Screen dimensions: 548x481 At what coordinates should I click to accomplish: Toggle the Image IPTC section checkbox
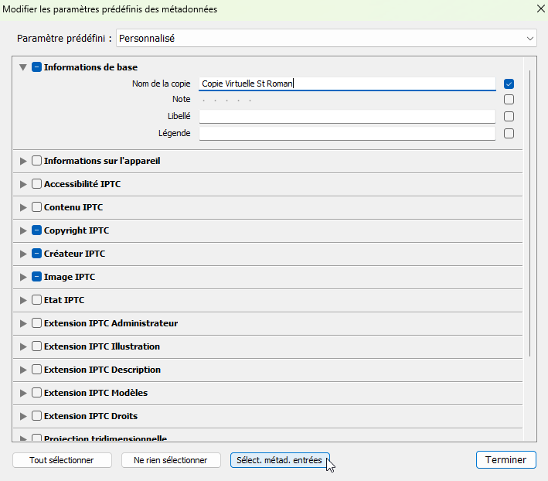(36, 277)
